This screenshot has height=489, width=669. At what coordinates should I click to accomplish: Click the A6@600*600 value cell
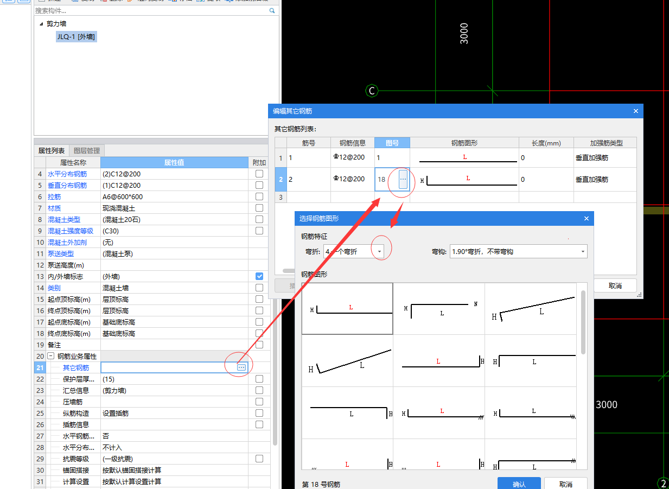point(174,196)
